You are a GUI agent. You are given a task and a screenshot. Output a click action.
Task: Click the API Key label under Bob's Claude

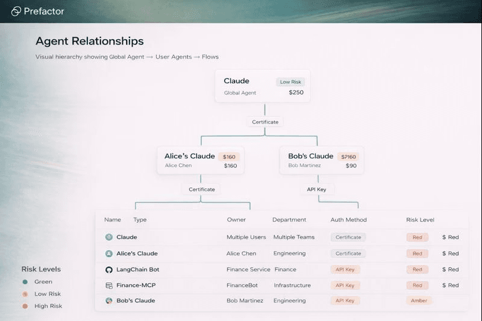tap(317, 190)
